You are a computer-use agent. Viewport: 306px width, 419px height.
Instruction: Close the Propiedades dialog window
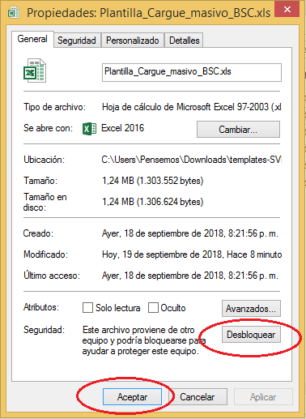coord(287,10)
